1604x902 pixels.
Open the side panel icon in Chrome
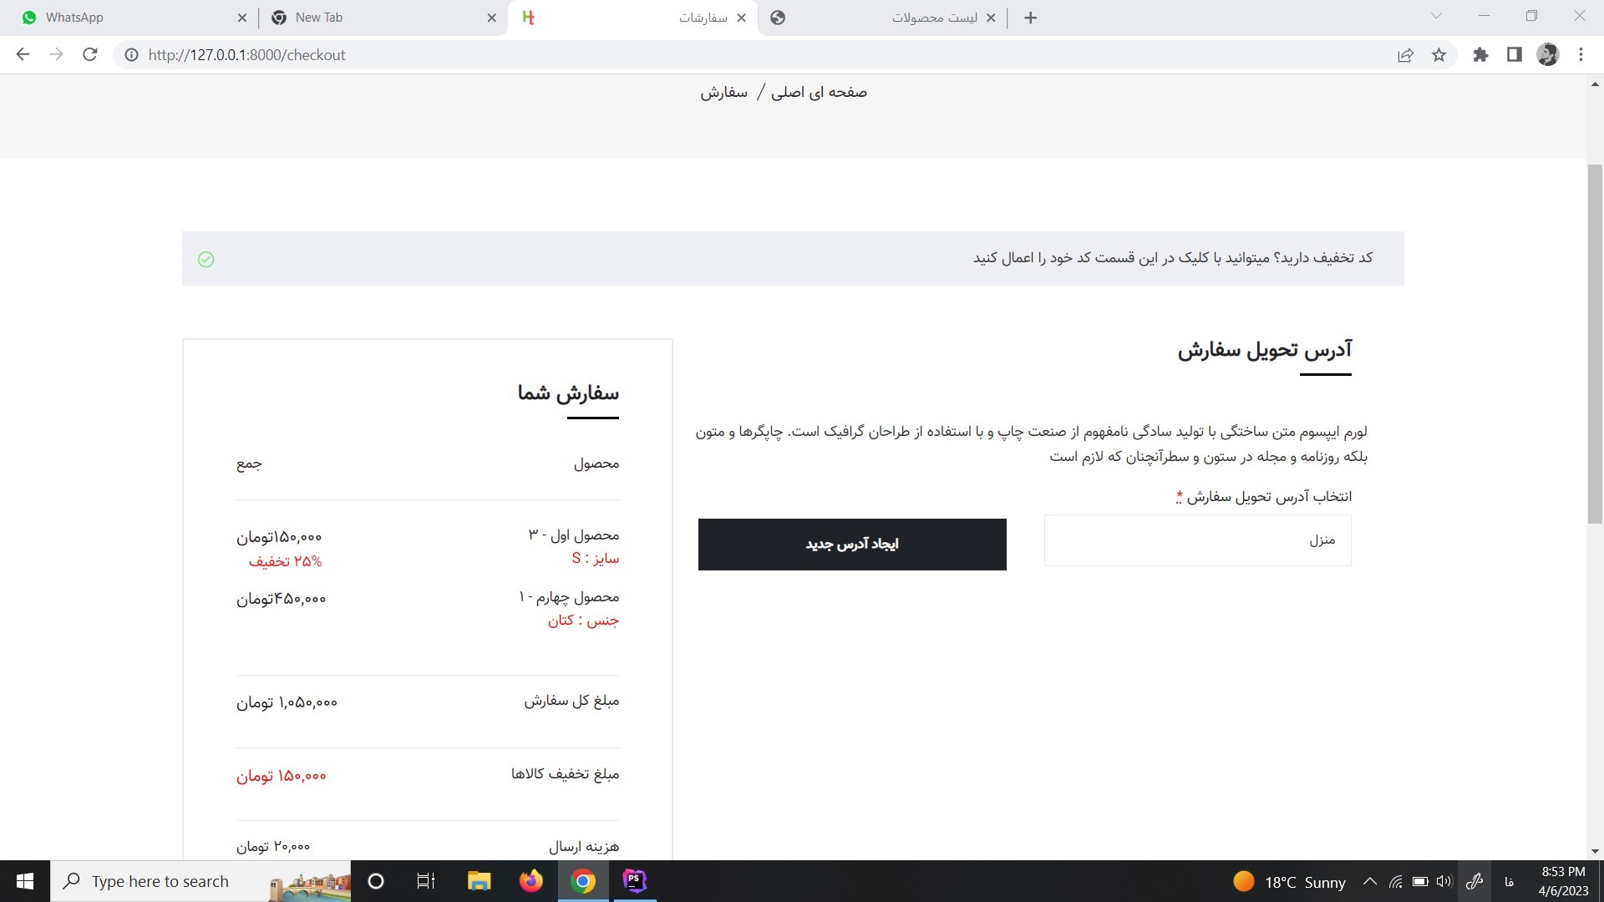[1514, 54]
